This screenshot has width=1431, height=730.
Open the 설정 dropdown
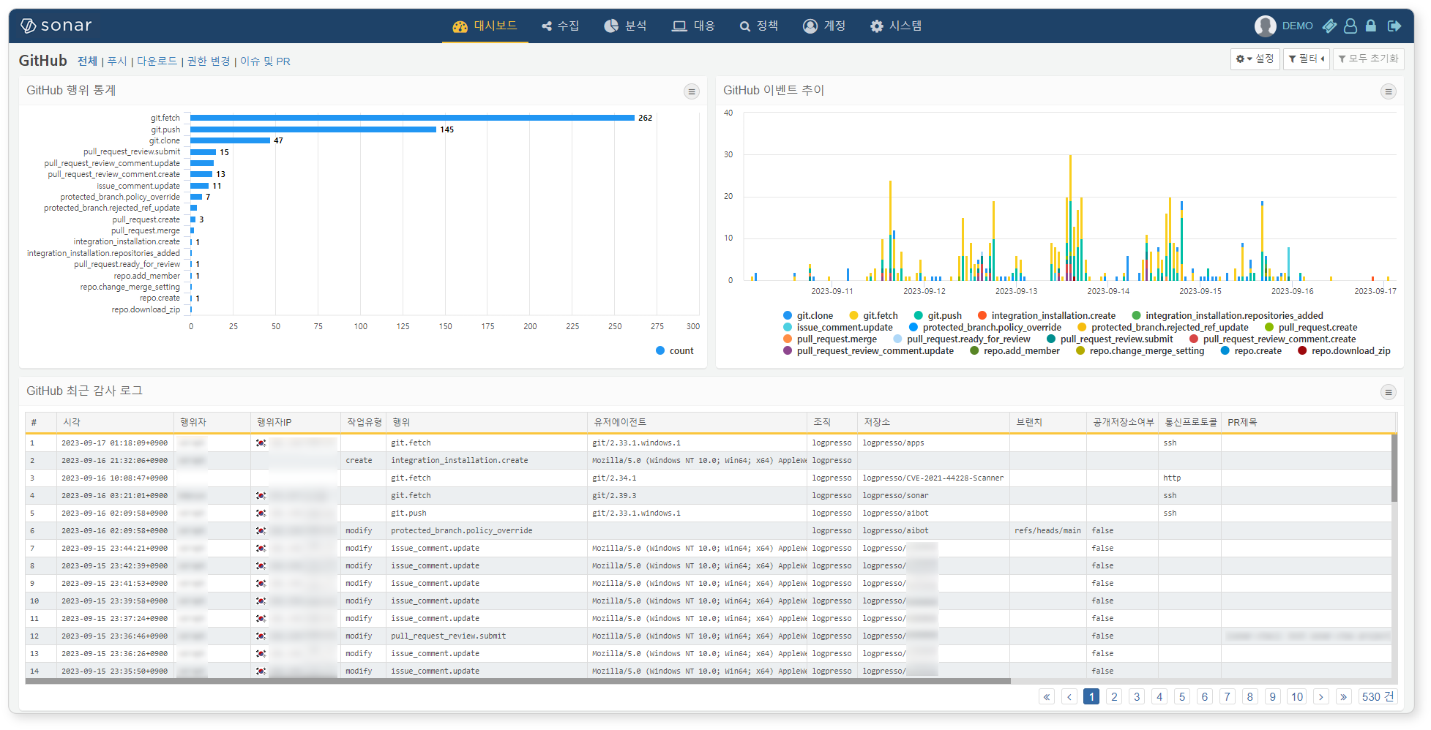[1255, 59]
